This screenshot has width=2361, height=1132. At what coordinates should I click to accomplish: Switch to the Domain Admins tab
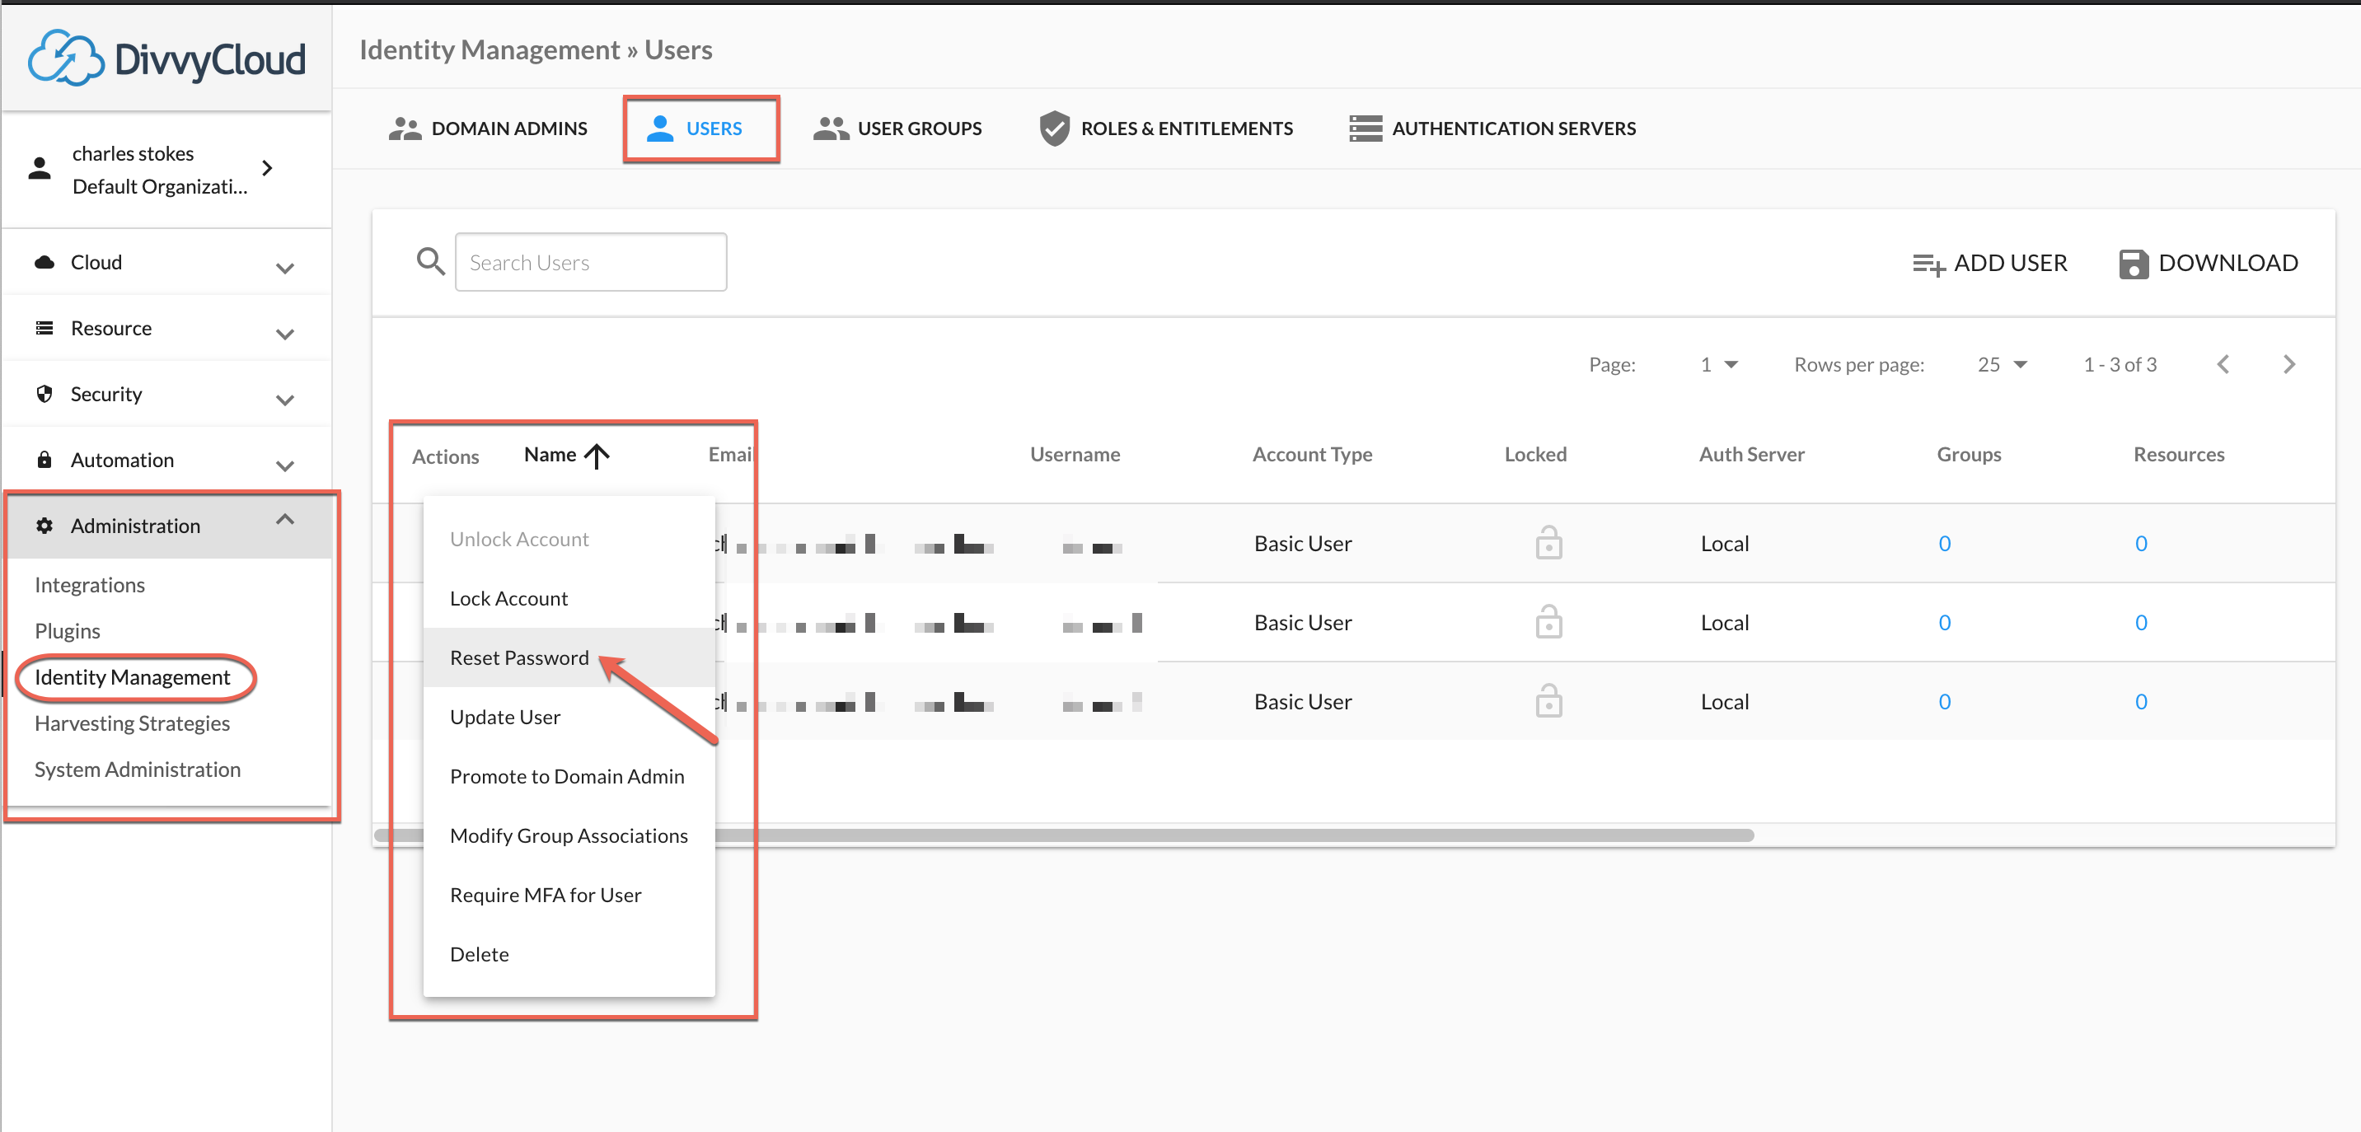[488, 129]
